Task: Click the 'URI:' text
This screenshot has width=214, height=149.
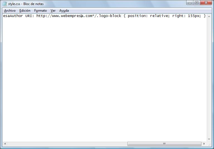Action: click(30, 16)
